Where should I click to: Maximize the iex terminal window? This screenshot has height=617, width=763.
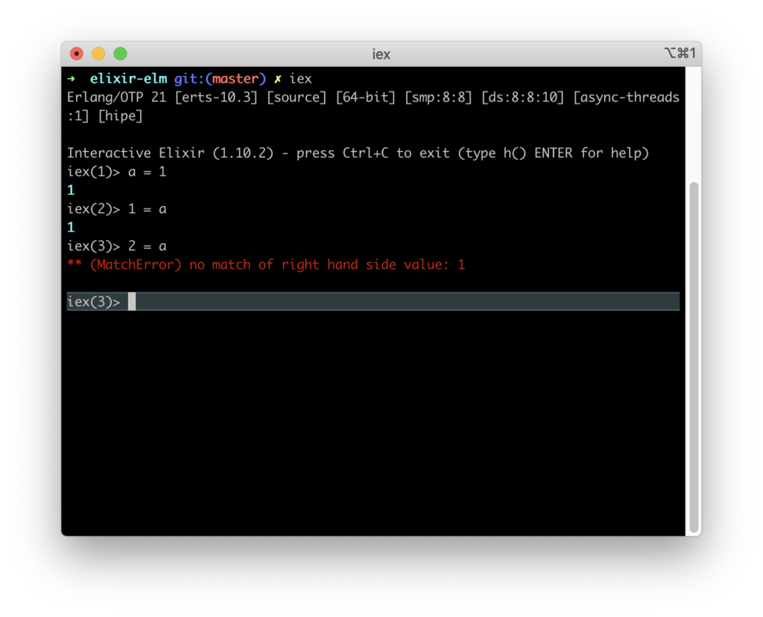(x=120, y=54)
